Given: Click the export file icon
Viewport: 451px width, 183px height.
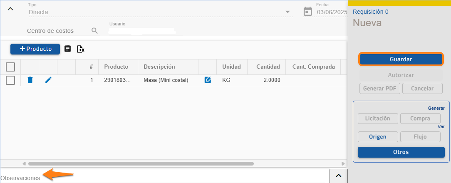Looking at the screenshot, I should [x=81, y=49].
